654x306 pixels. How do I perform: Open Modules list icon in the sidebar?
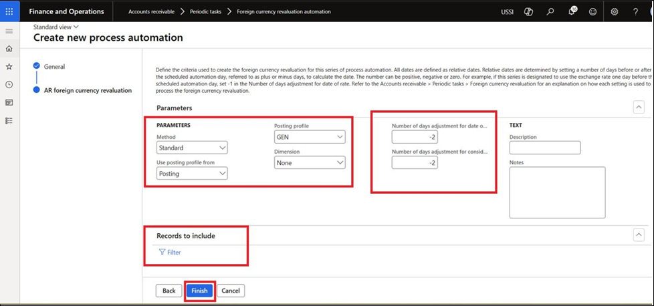9,120
